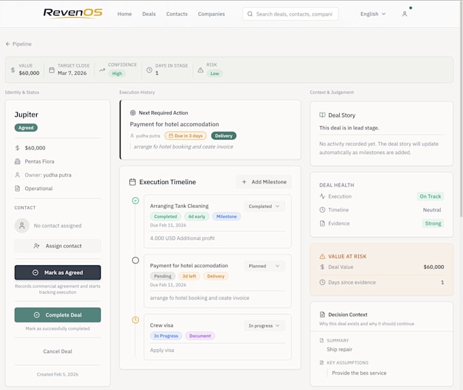Click the file icon beside Summary
Viewport: 463px width, 390px height.
coord(321,340)
